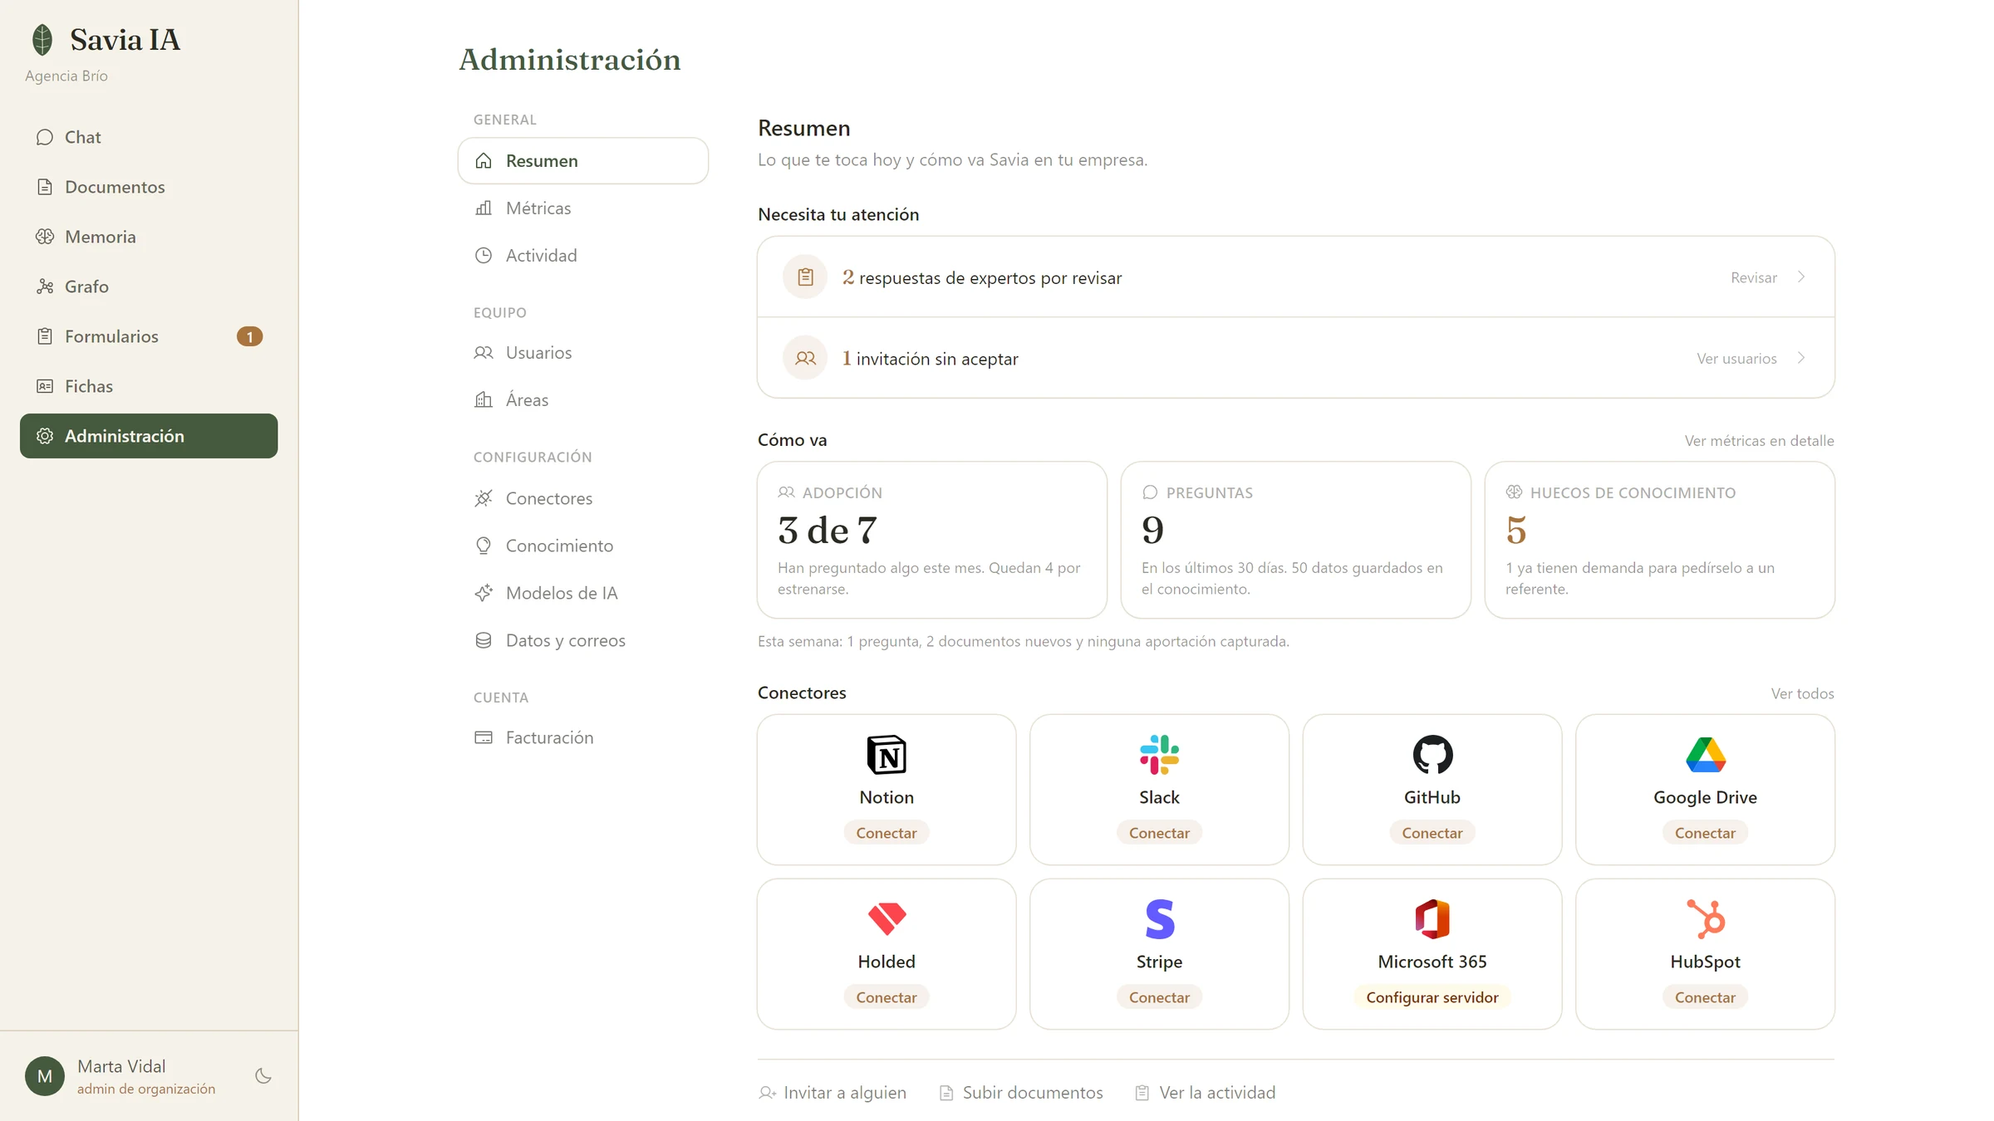Connect Slack with its Conectar button
This screenshot has width=1994, height=1121.
(1159, 833)
